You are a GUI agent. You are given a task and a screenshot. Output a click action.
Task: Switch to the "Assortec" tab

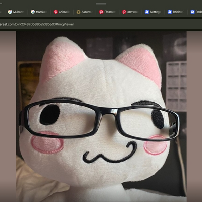(x=85, y=12)
